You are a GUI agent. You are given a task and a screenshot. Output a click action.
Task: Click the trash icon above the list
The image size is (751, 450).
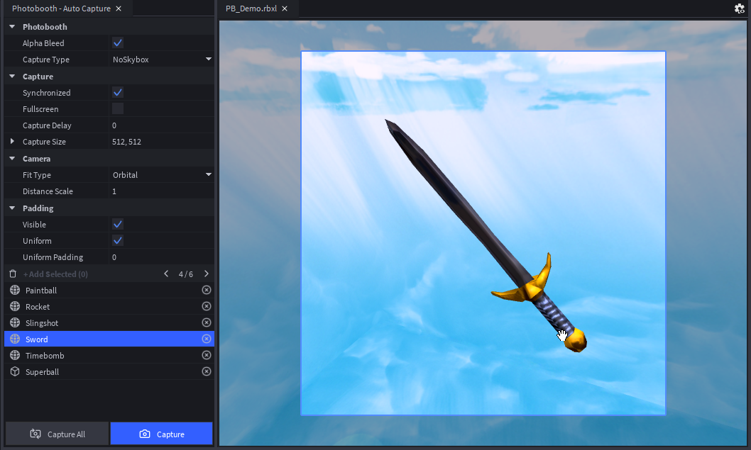13,274
